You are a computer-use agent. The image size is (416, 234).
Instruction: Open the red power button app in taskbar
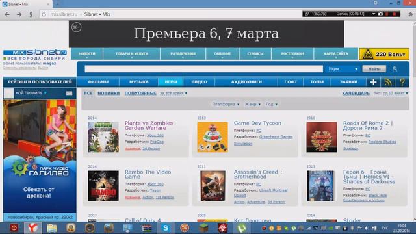pyautogui.click(x=14, y=228)
